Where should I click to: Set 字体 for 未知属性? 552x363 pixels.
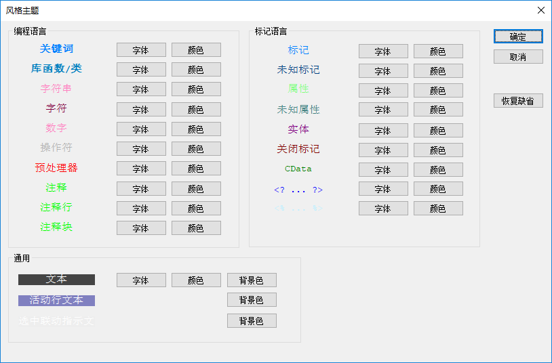(x=383, y=110)
